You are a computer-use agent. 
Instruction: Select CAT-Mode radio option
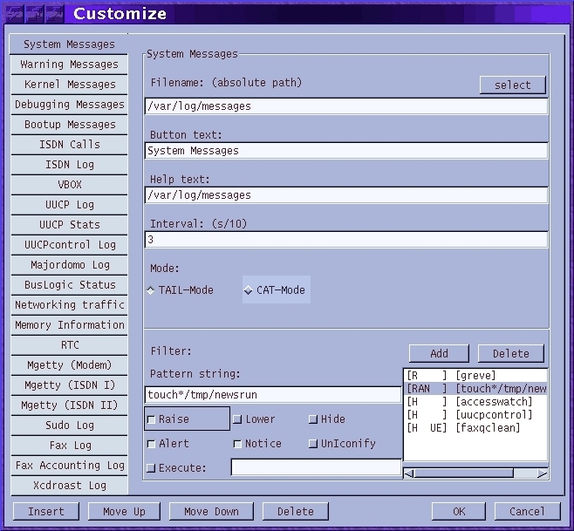coord(277,289)
